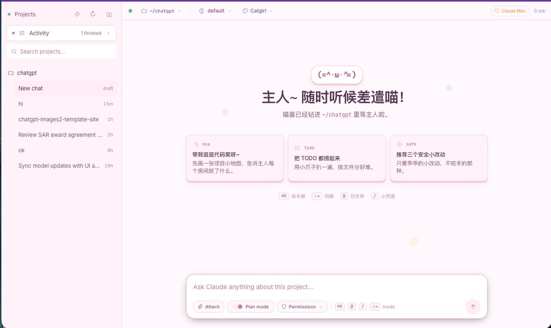
Task: Click the search magnifier icon
Action: 14,52
